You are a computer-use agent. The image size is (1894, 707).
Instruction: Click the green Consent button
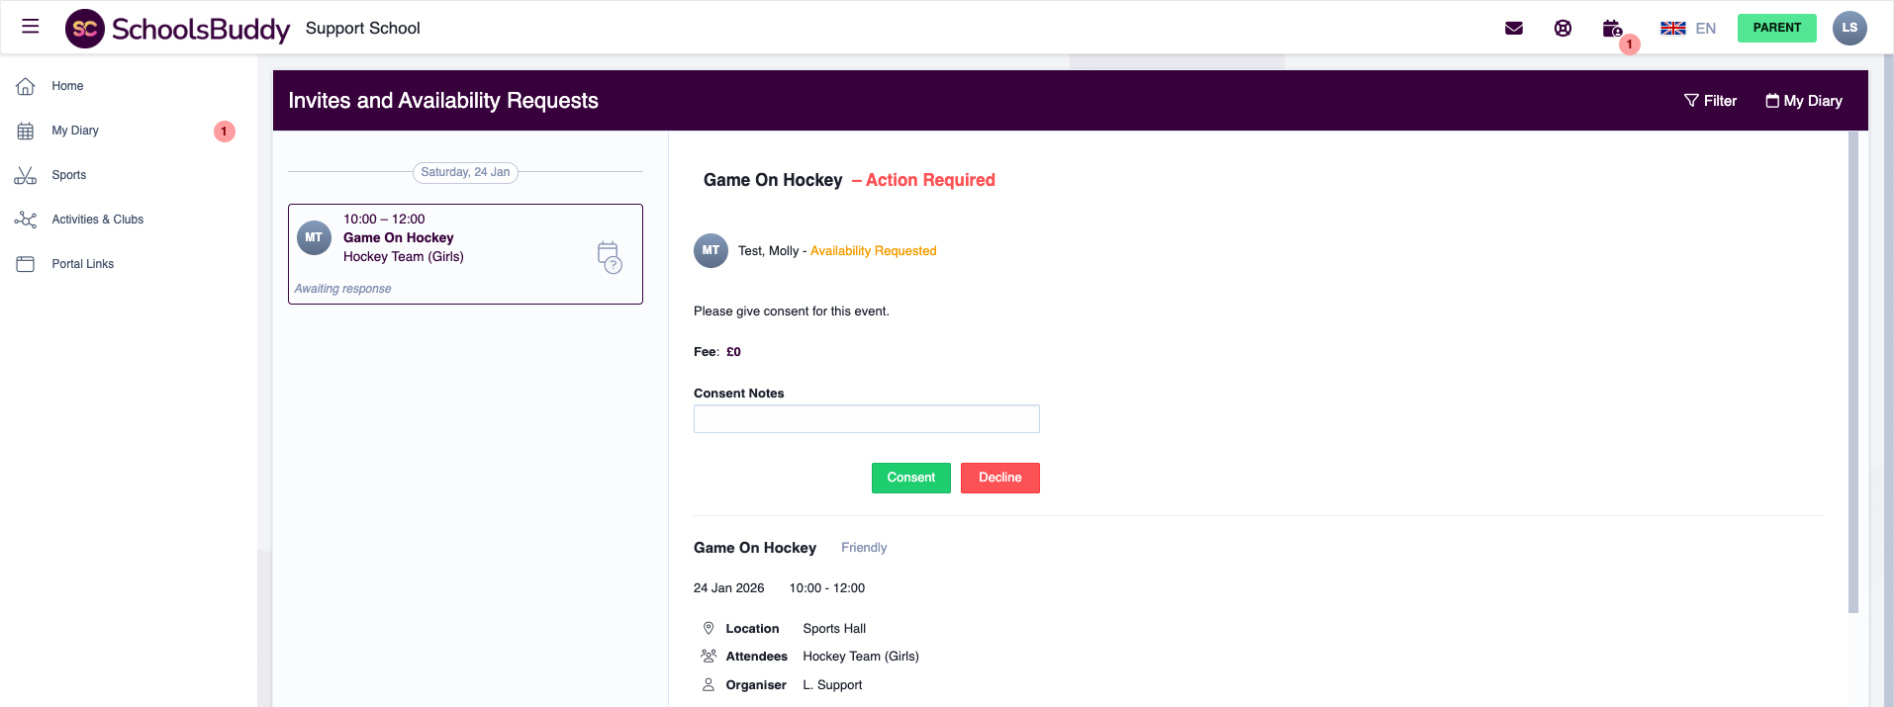(x=910, y=478)
